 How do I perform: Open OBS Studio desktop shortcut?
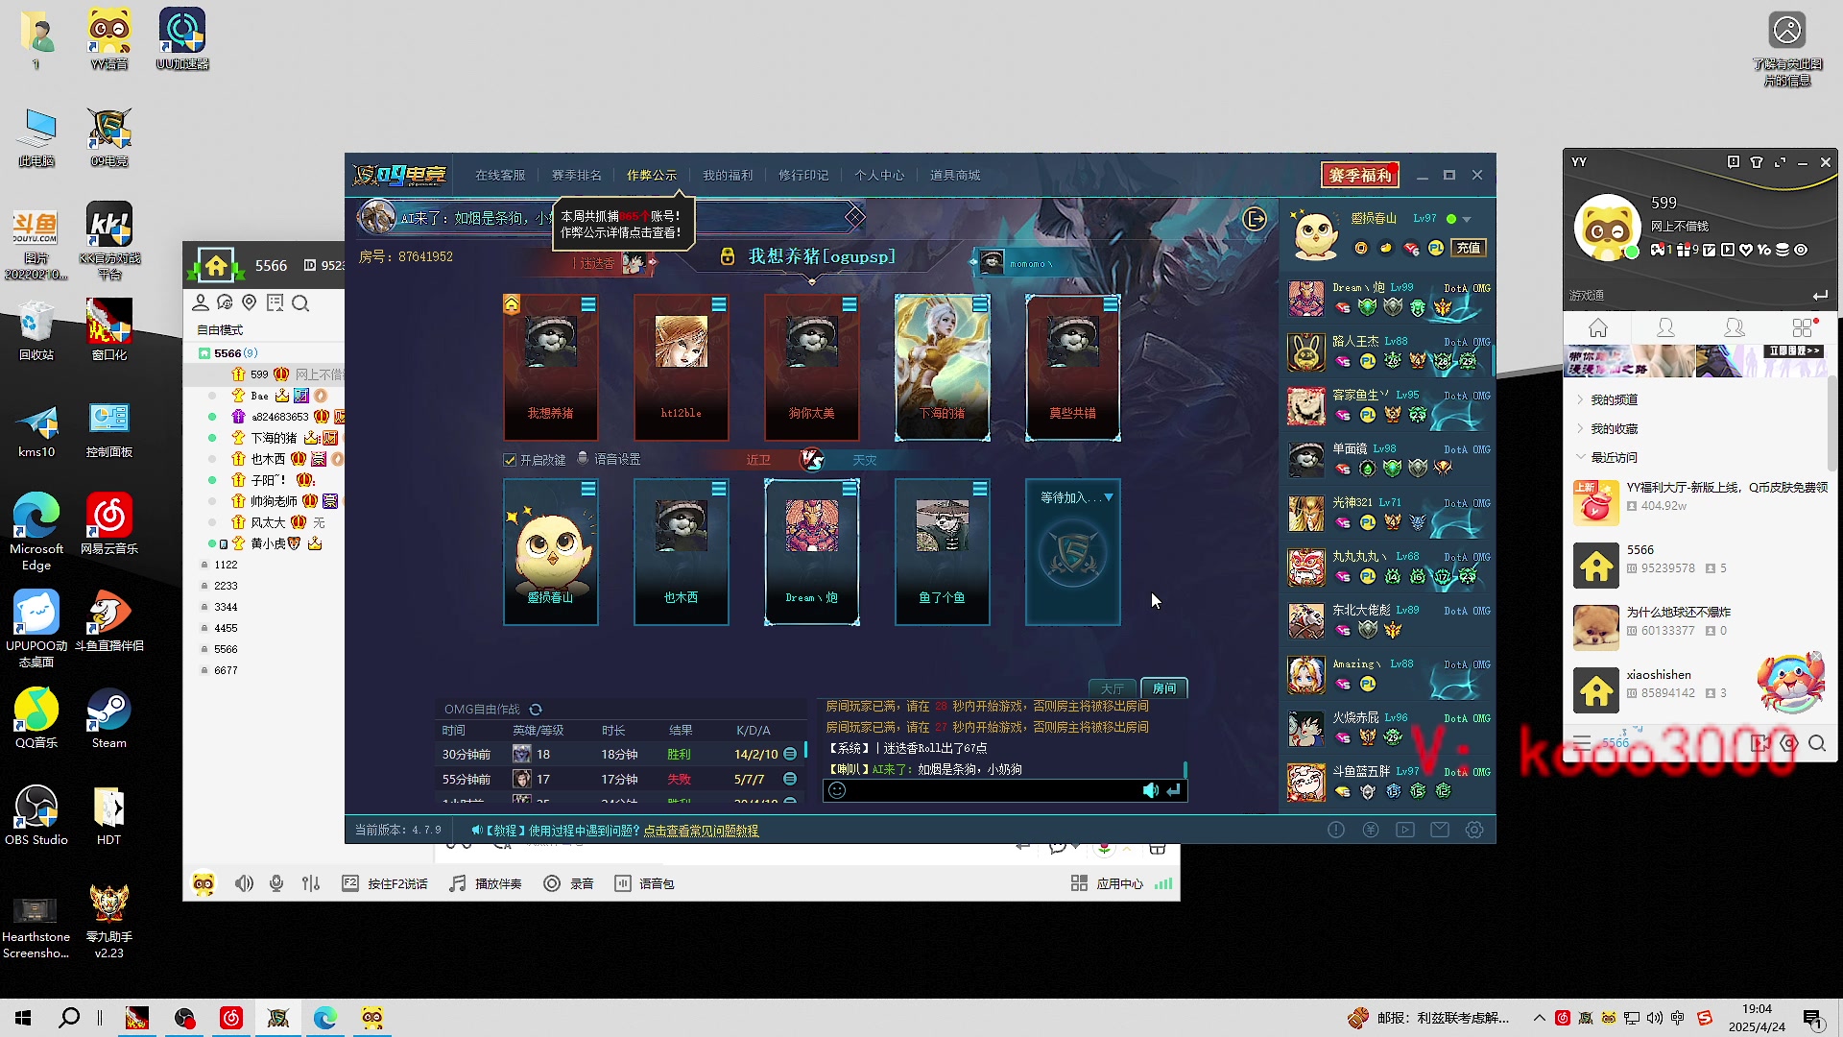click(x=36, y=814)
